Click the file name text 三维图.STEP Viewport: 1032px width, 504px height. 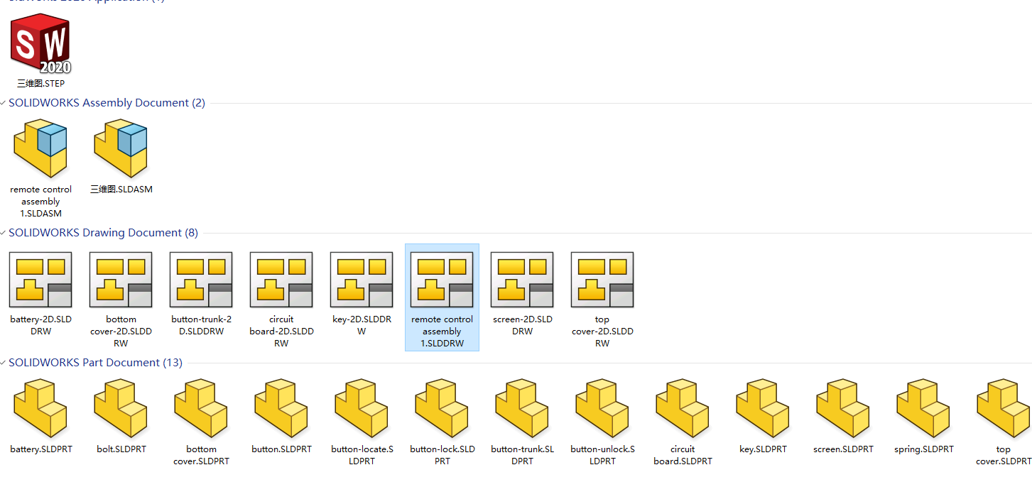pos(40,84)
